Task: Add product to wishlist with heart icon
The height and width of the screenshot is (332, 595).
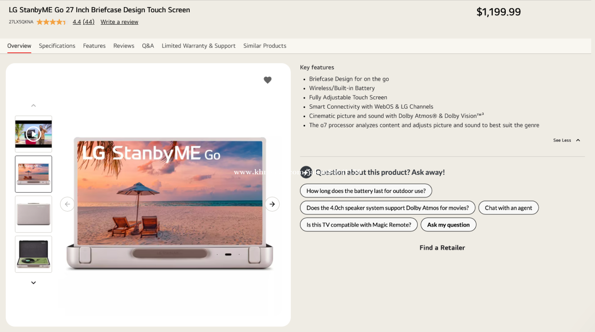Action: pos(268,80)
